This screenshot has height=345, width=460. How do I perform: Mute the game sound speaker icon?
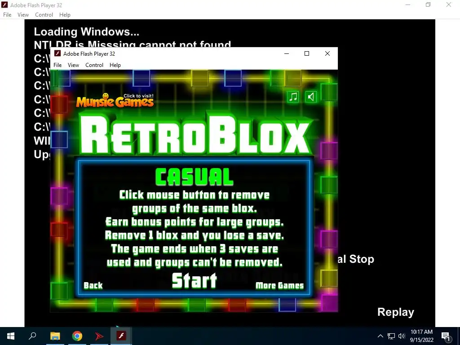(311, 97)
